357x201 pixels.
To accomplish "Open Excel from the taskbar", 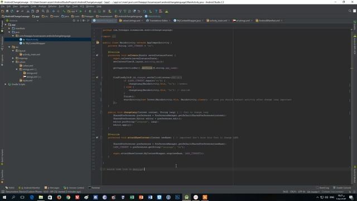I will click(132, 197).
